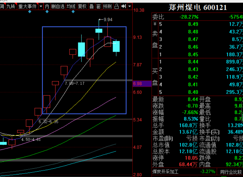The height and width of the screenshot is (177, 243).
Task: Click the 委比 value -28.27%
Action: coord(189,17)
